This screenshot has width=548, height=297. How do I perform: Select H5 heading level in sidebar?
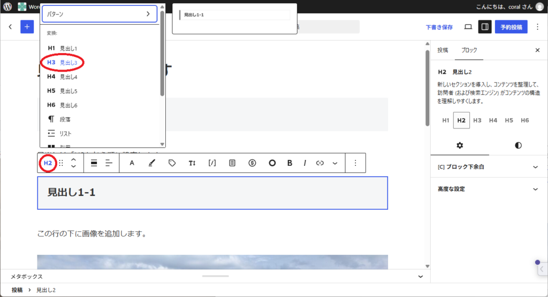click(x=509, y=120)
